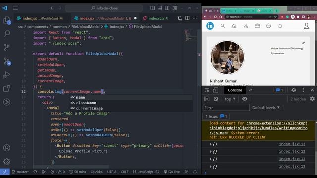Screen dimensions: 317x178
Task: Open the Source Control view
Action: pos(7,47)
